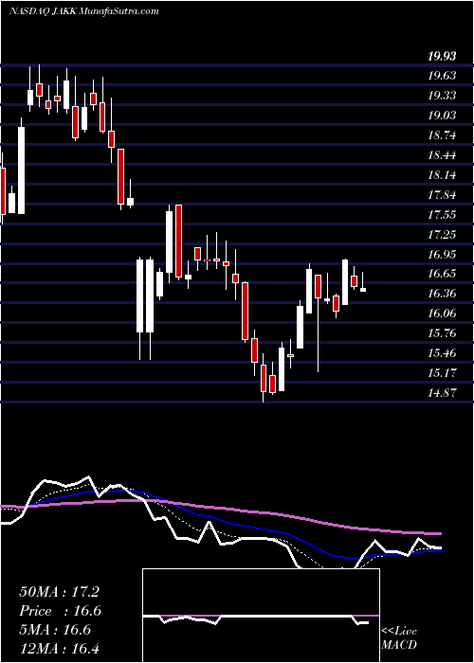Select the 17.25 price axis label
The width and height of the screenshot is (474, 663).
click(443, 234)
